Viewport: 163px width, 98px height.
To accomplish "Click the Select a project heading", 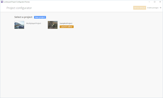I will [23, 17].
